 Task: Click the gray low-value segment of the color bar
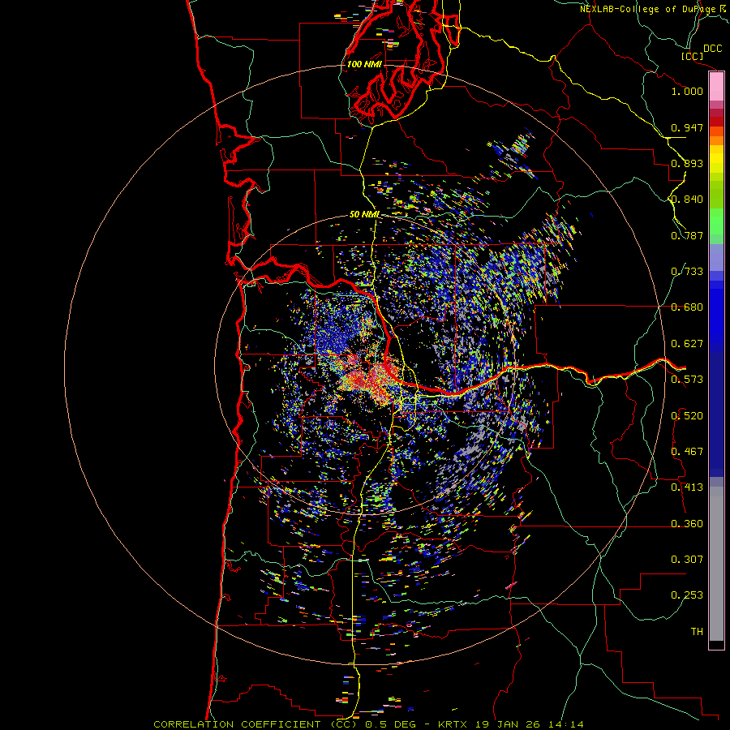pyautogui.click(x=716, y=564)
